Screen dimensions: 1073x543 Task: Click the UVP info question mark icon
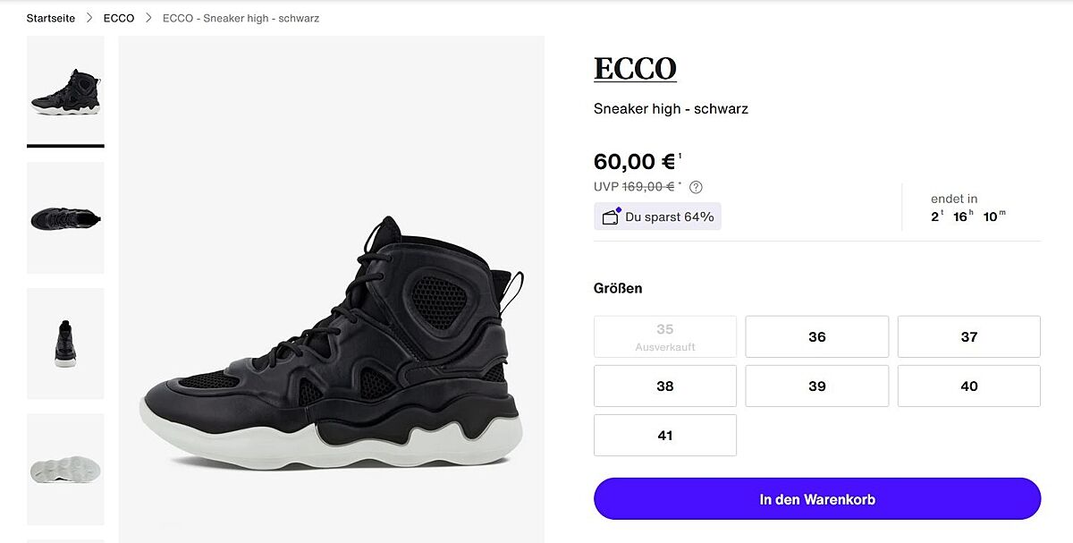696,187
